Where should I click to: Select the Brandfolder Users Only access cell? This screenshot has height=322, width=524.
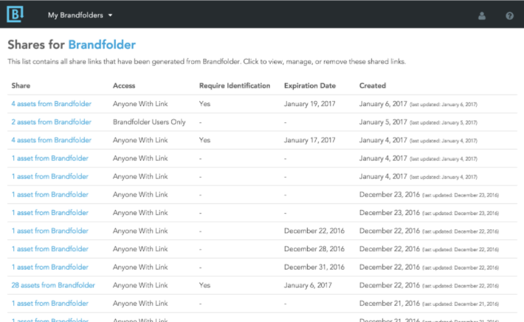tap(149, 122)
